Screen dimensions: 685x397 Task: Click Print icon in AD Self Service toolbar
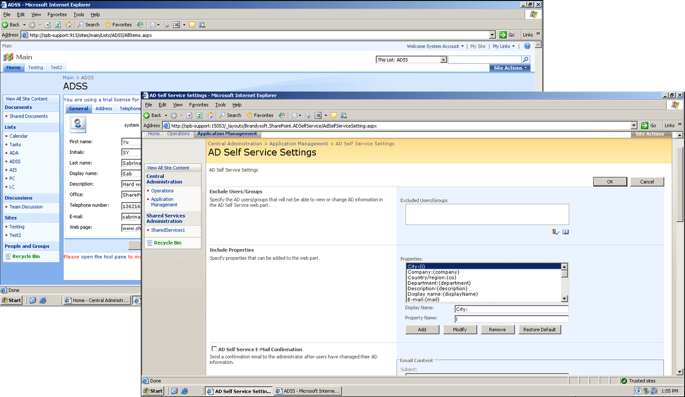(x=308, y=115)
